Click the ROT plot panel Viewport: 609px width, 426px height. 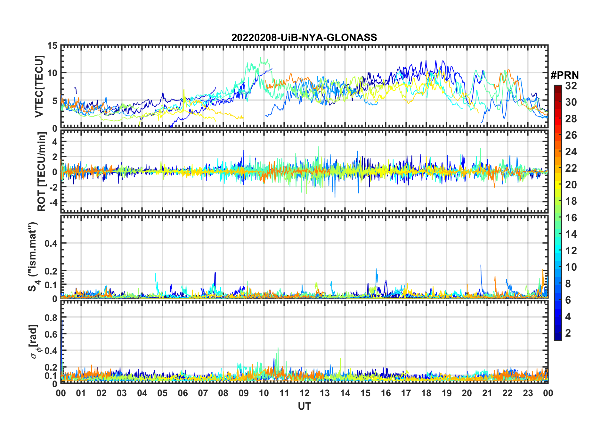click(304, 171)
